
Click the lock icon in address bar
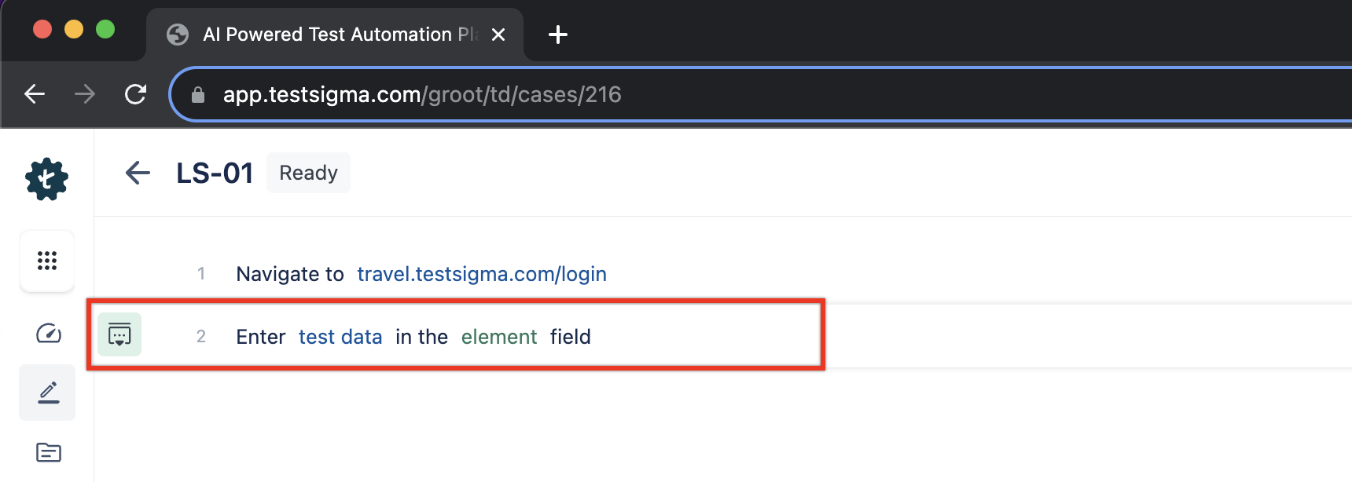tap(198, 95)
